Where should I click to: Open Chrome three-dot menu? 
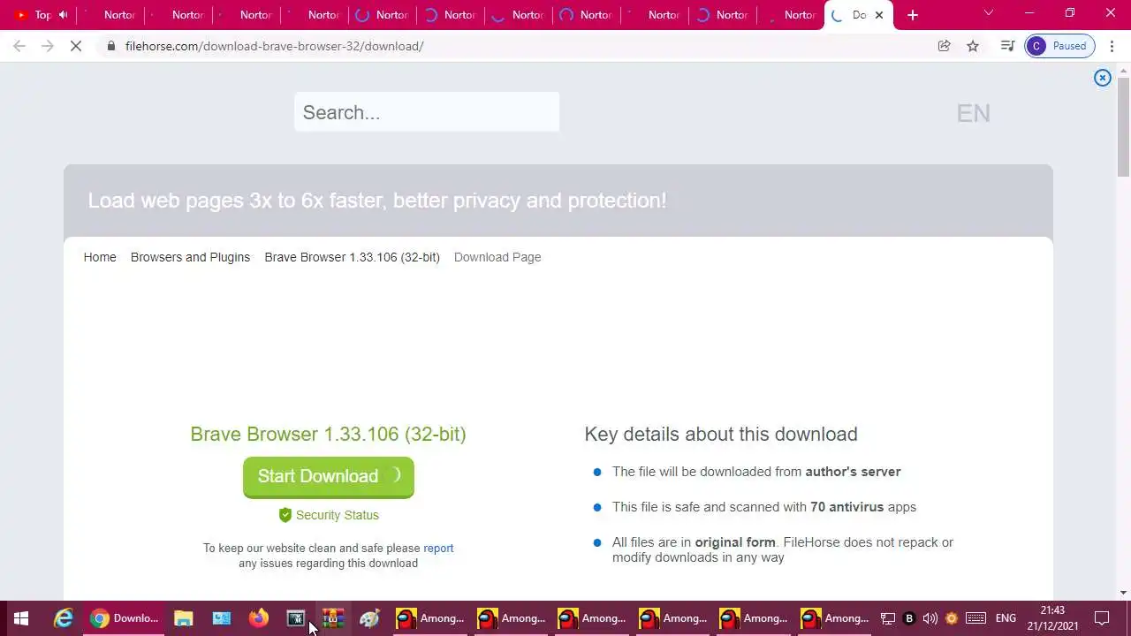pos(1112,46)
